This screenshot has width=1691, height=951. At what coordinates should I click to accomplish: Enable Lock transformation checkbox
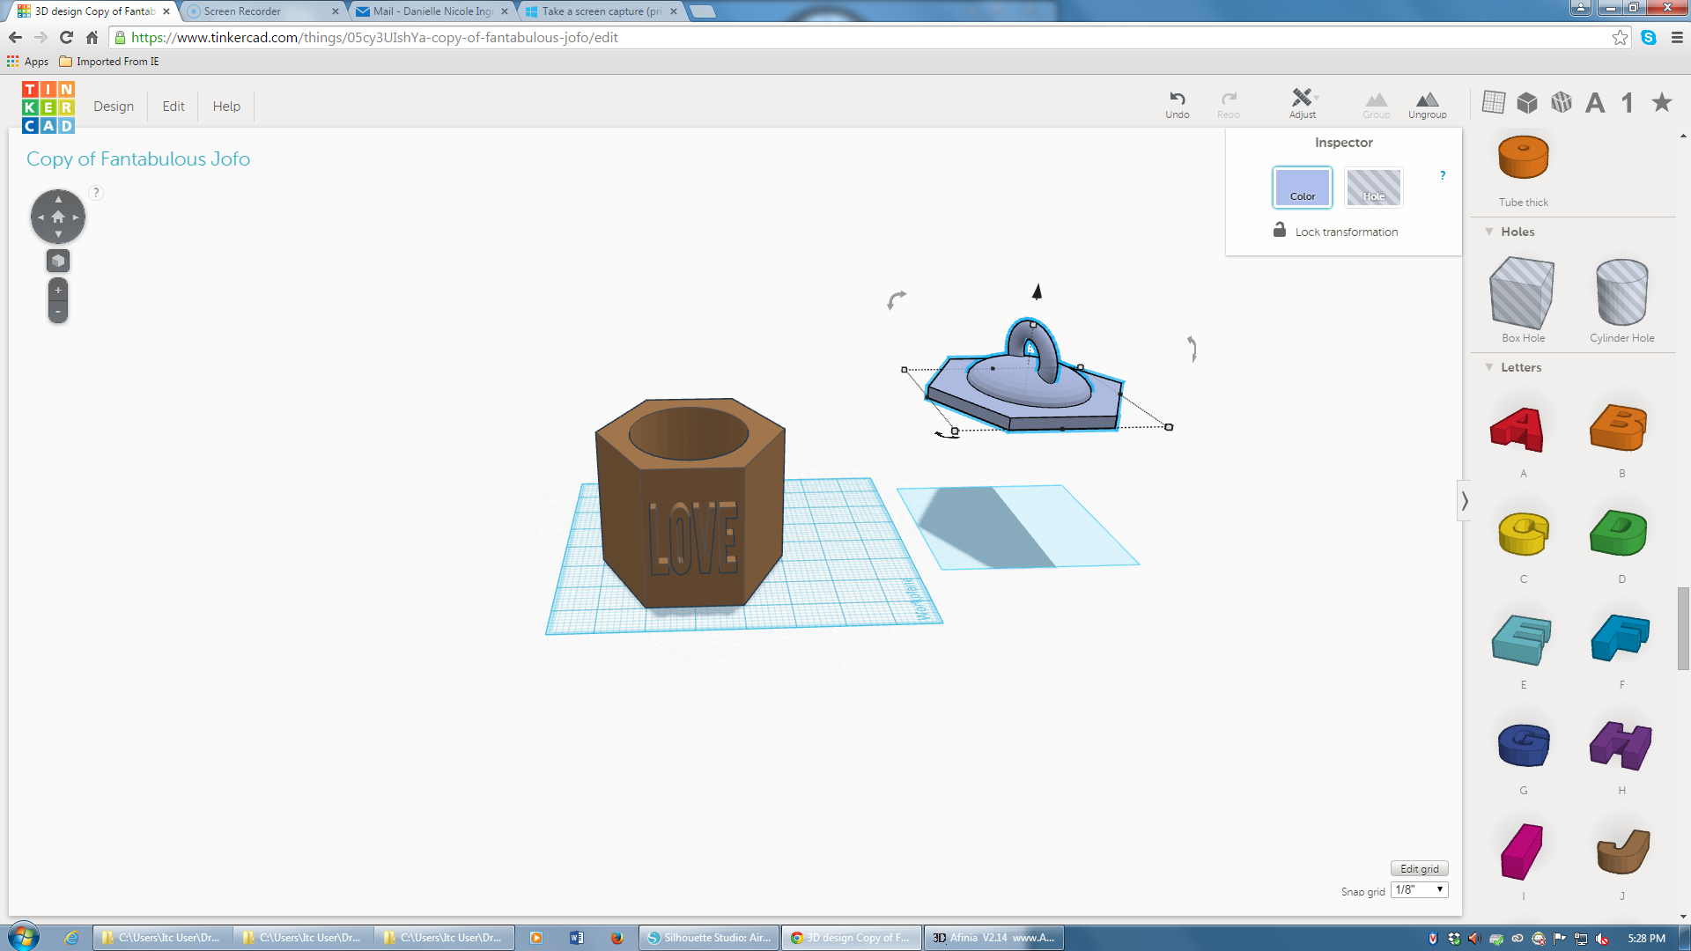tap(1280, 231)
